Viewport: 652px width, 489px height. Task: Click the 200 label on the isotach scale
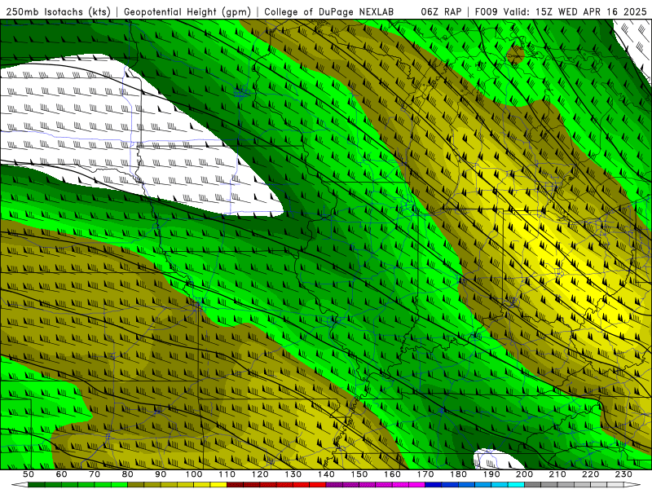[x=524, y=474]
